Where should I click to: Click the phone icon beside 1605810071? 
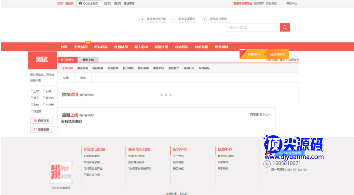pyautogui.click(x=267, y=164)
